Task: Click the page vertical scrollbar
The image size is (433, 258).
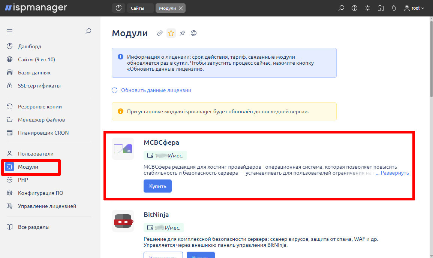Action: click(430, 56)
